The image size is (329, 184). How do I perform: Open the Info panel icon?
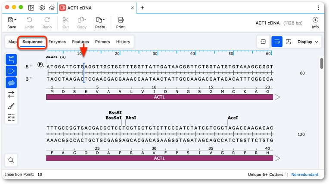[x=315, y=20]
